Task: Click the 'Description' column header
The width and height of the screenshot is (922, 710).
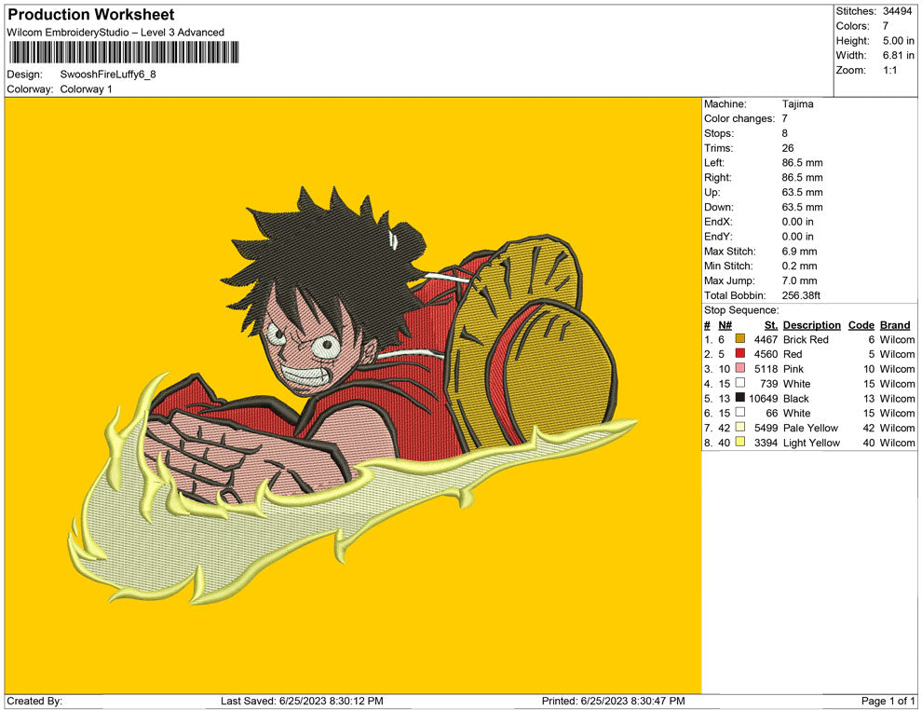Action: pyautogui.click(x=811, y=324)
